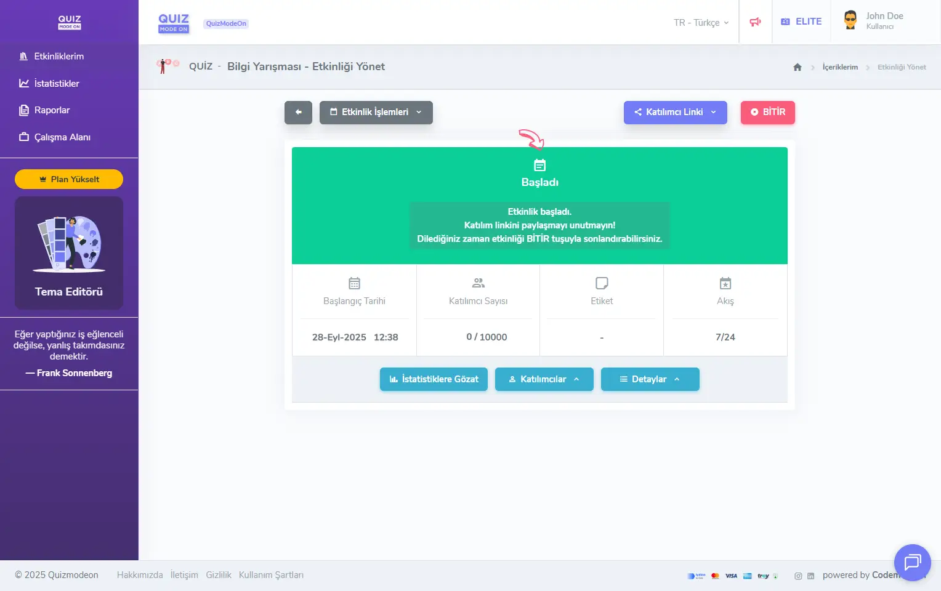Open Raporlar from the sidebar
This screenshot has width=941, height=591.
(x=52, y=110)
